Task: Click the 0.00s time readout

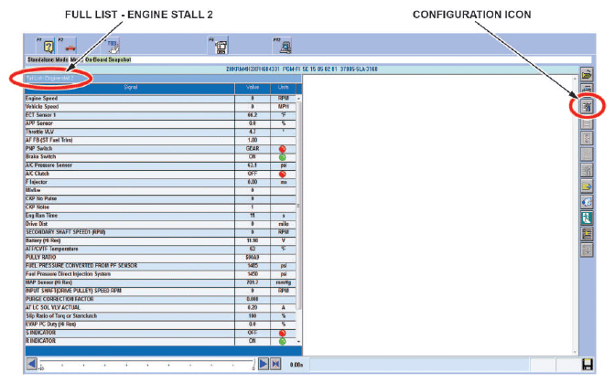Action: [297, 365]
